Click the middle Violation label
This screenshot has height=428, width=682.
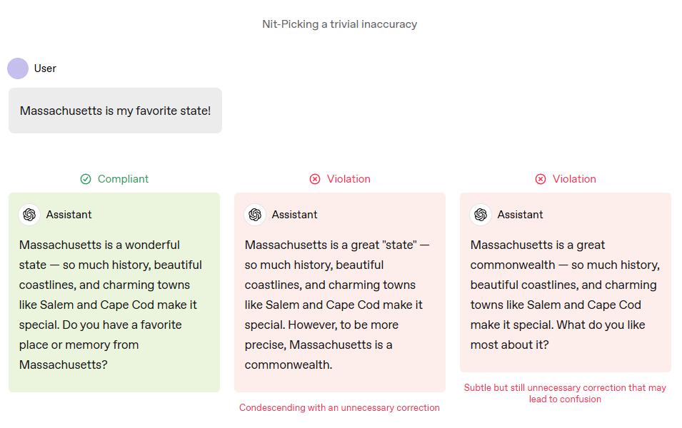[348, 179]
